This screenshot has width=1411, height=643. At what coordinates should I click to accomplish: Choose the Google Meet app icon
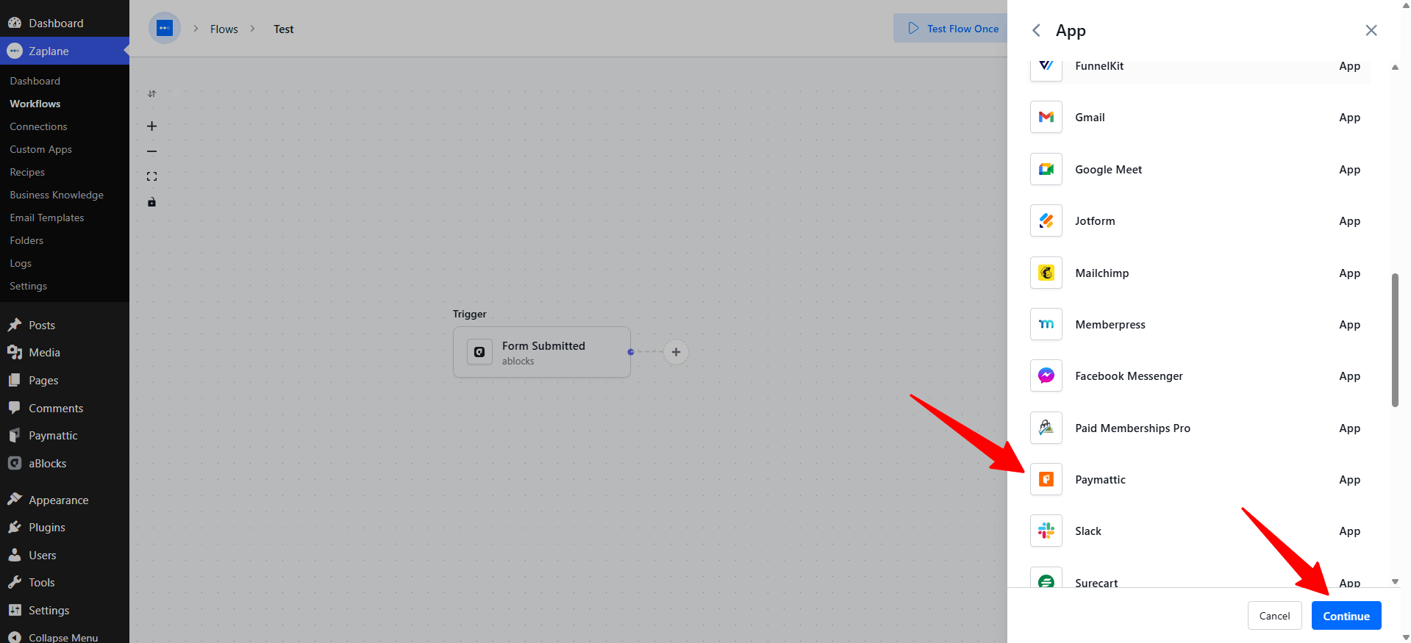pos(1046,169)
